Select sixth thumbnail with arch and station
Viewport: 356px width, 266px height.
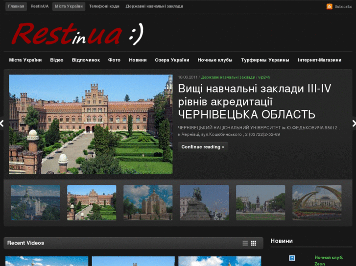point(317,203)
